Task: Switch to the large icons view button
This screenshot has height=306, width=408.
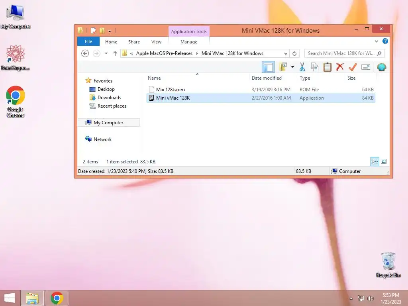Action: [384, 162]
